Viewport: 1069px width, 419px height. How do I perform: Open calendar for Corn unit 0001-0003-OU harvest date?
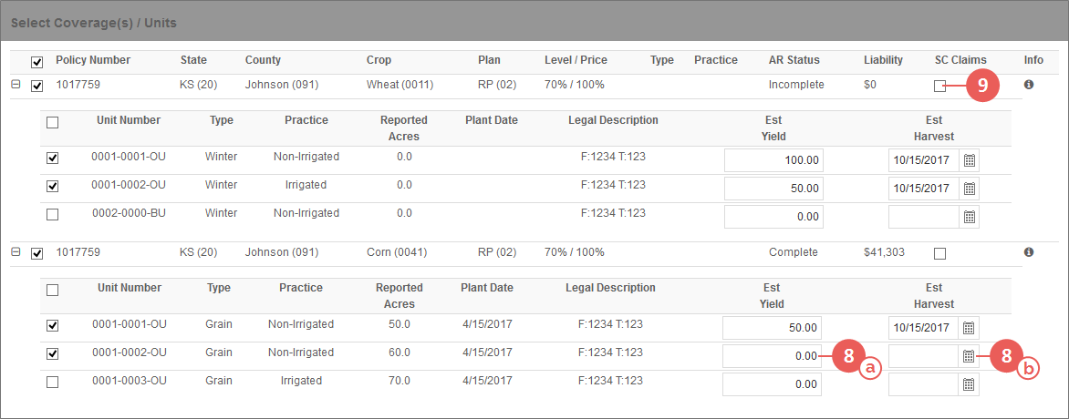[x=968, y=384]
